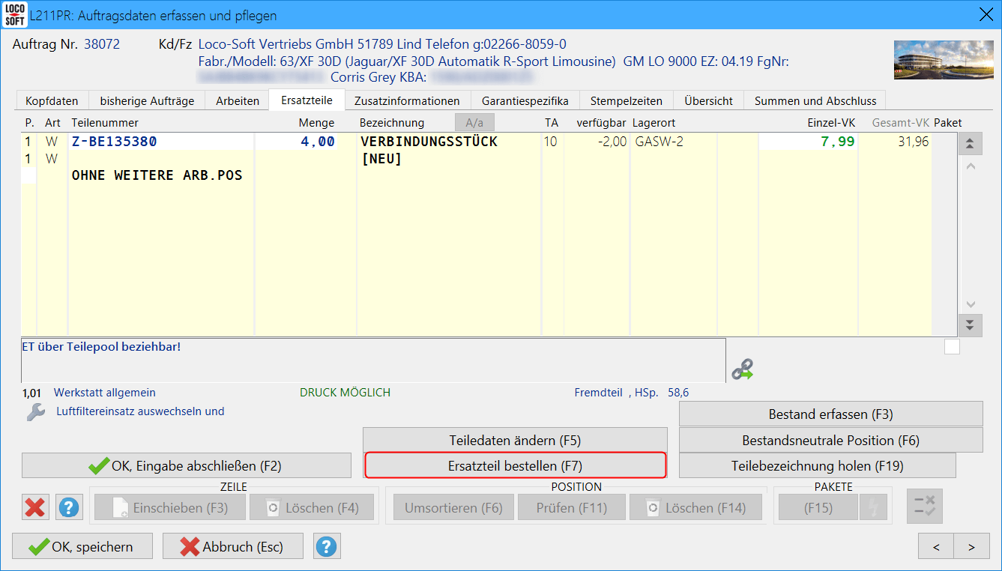Go to next record with > button

click(971, 547)
